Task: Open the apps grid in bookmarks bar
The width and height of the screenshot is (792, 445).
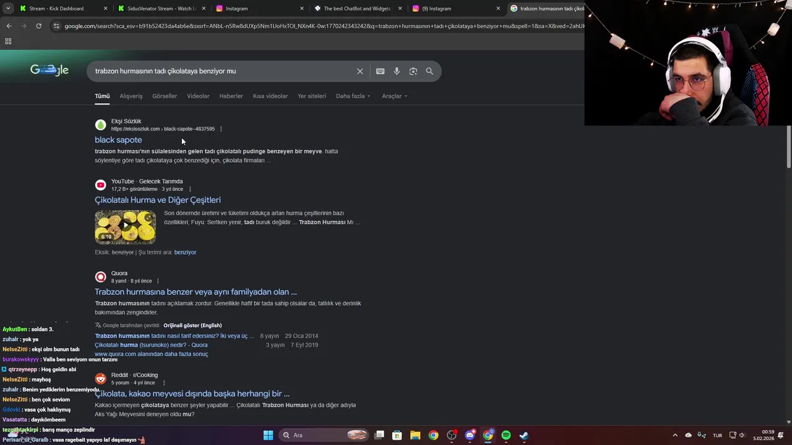Action: point(8,41)
